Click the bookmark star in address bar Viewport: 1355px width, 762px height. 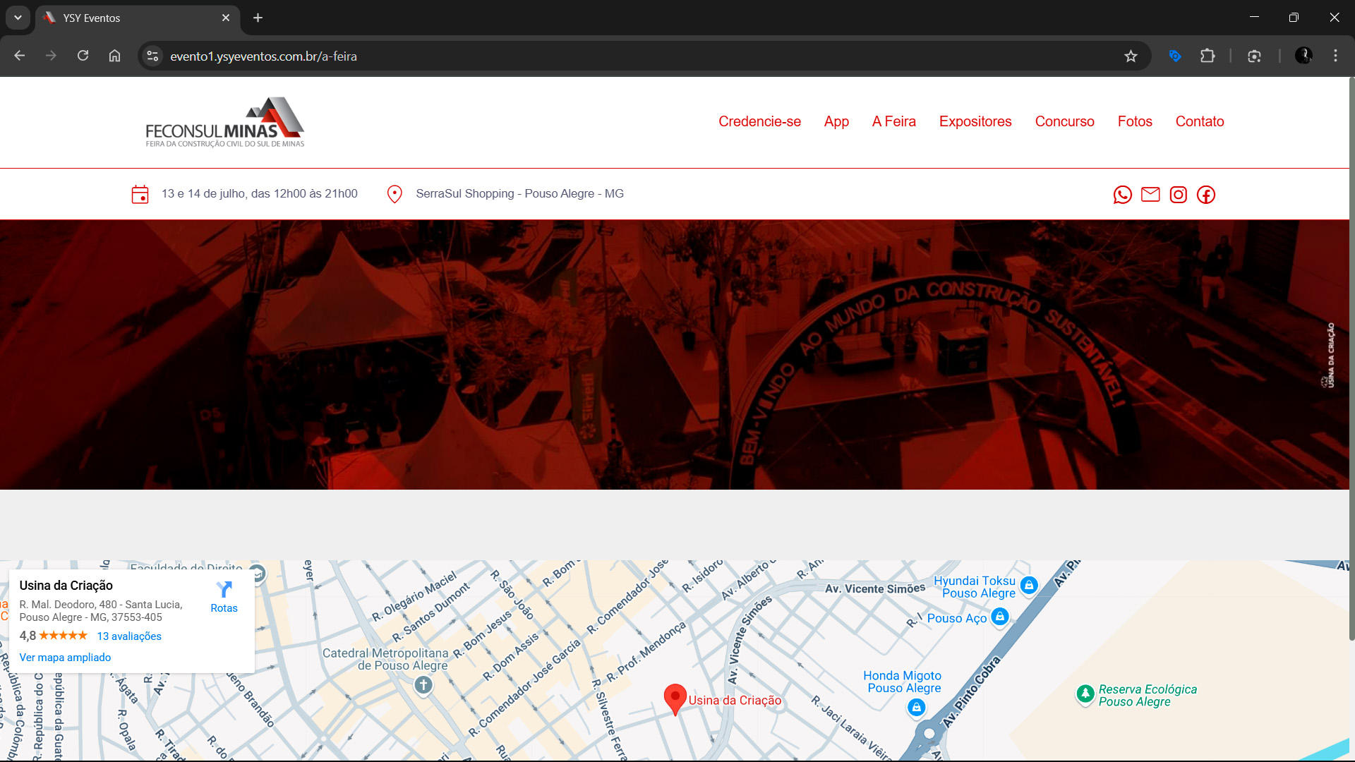pos(1130,56)
